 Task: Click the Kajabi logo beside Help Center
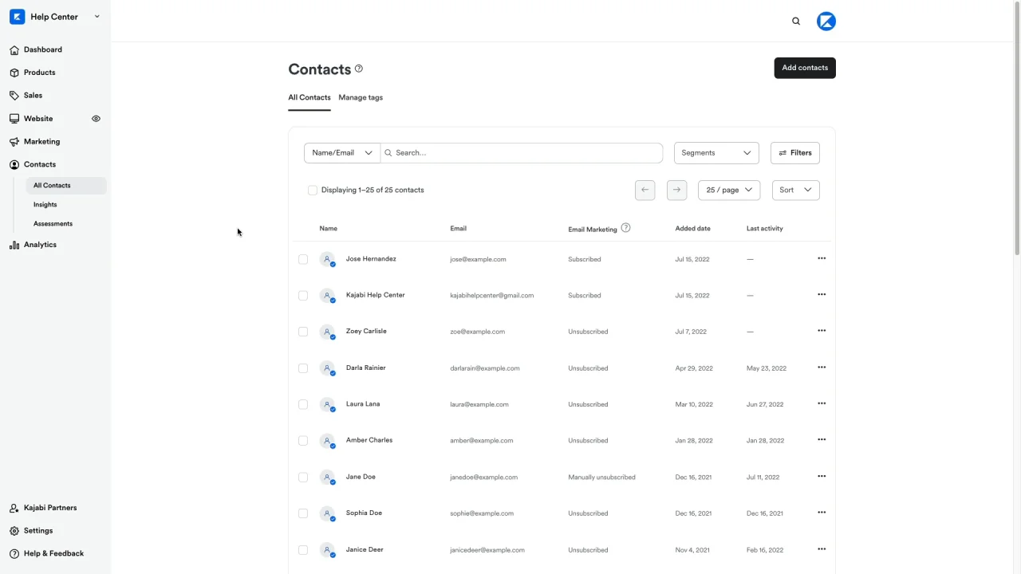click(17, 17)
